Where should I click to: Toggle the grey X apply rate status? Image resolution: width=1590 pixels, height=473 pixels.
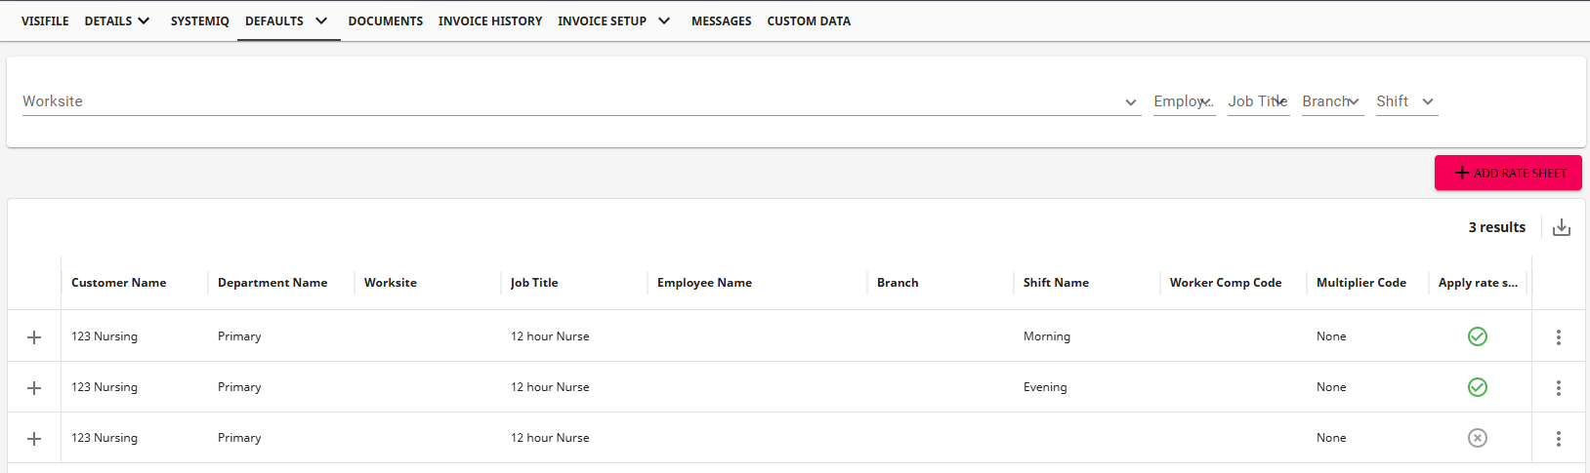[1477, 438]
